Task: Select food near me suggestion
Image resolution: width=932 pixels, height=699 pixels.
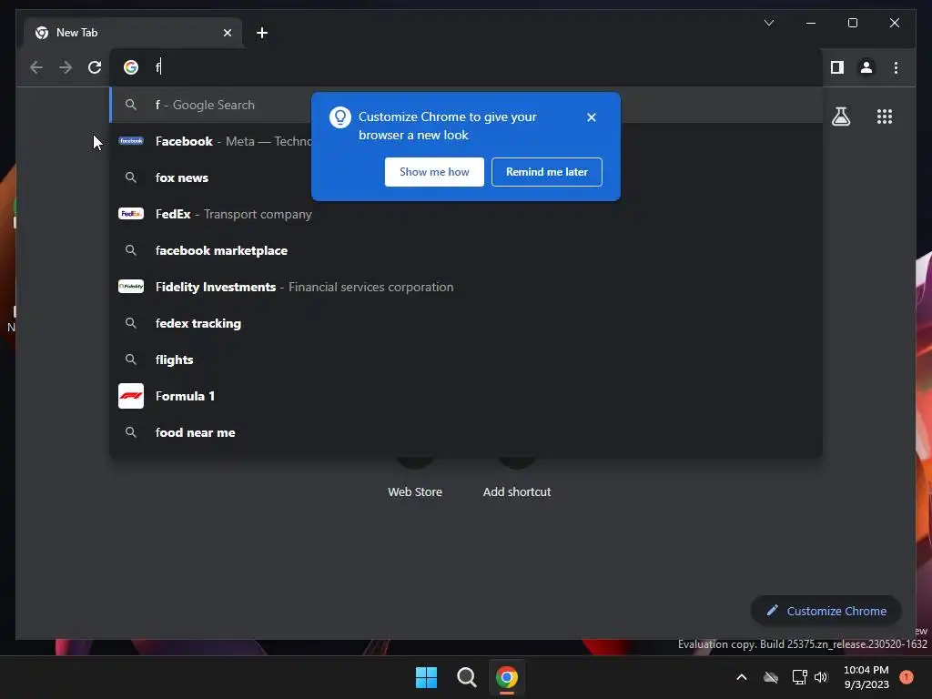Action: click(x=466, y=432)
